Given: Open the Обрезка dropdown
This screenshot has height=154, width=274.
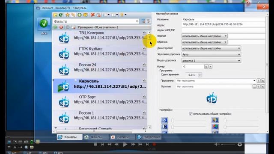Looking at the screenshot, I should click(205, 42).
